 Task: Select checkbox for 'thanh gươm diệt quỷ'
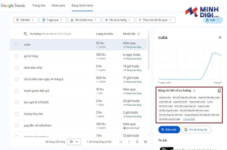pos(17,91)
